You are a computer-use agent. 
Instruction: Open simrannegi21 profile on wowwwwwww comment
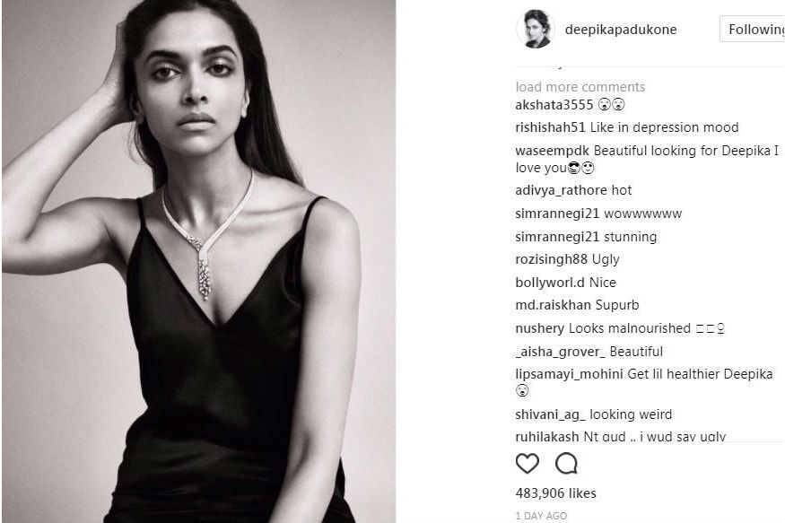pyautogui.click(x=557, y=214)
